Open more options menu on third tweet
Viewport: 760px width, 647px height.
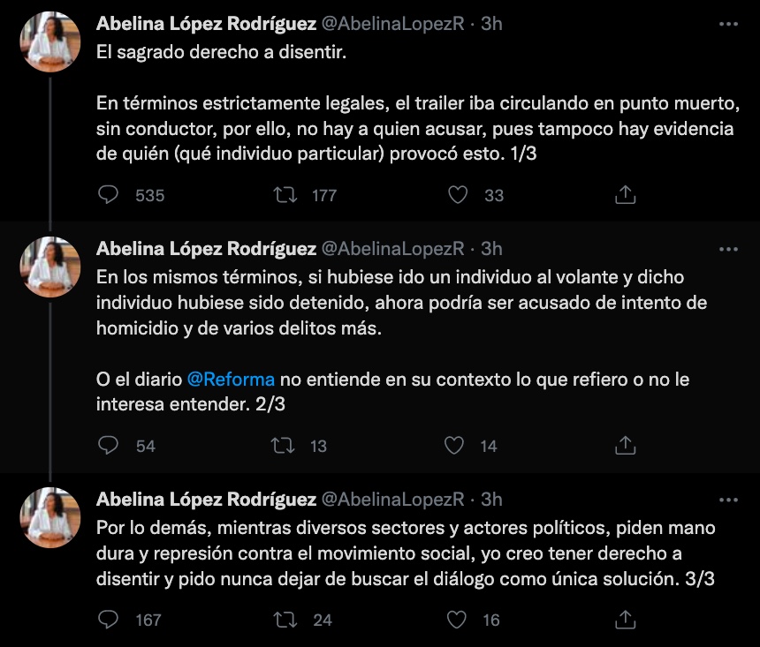(x=728, y=500)
